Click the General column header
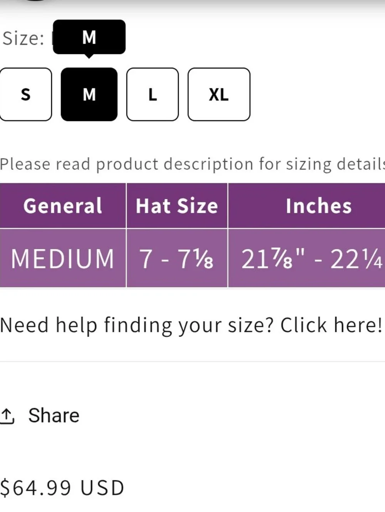The width and height of the screenshot is (385, 512). tap(63, 206)
